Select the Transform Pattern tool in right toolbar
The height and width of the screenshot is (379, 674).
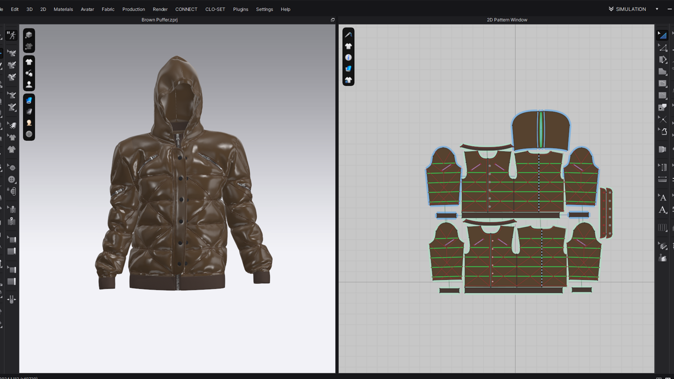pos(662,35)
